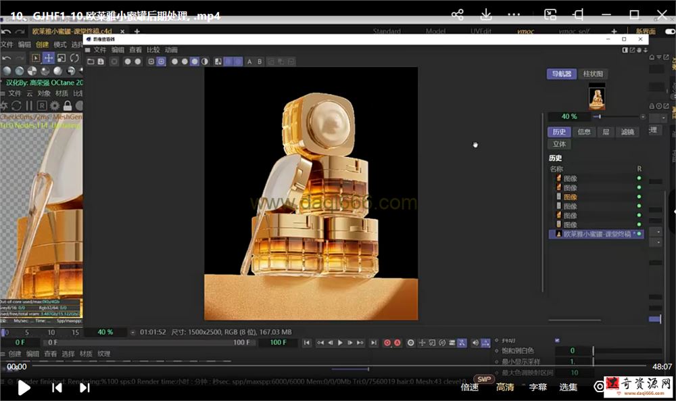676x401 pixels.
Task: Click the Octane render region R icon
Action: (42, 105)
